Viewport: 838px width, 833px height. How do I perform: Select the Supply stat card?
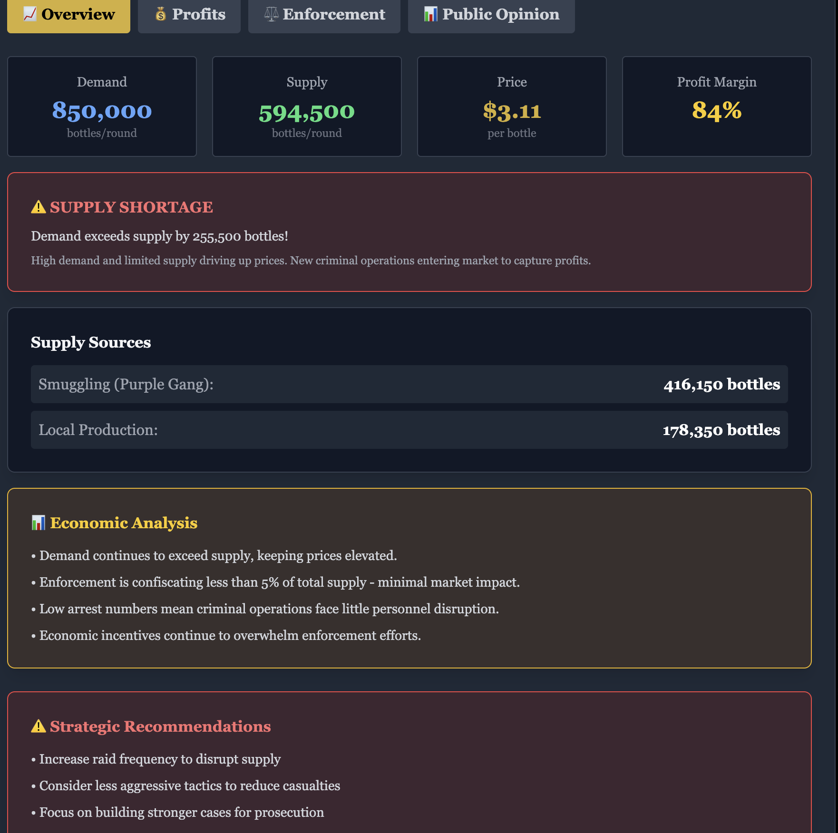307,107
